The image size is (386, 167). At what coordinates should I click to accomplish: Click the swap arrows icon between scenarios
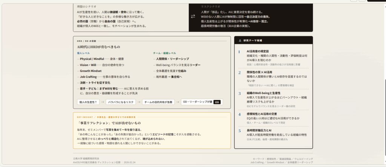pos(193,16)
